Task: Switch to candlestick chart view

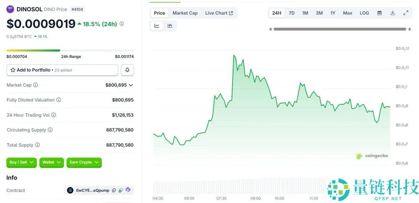Action: [170, 26]
